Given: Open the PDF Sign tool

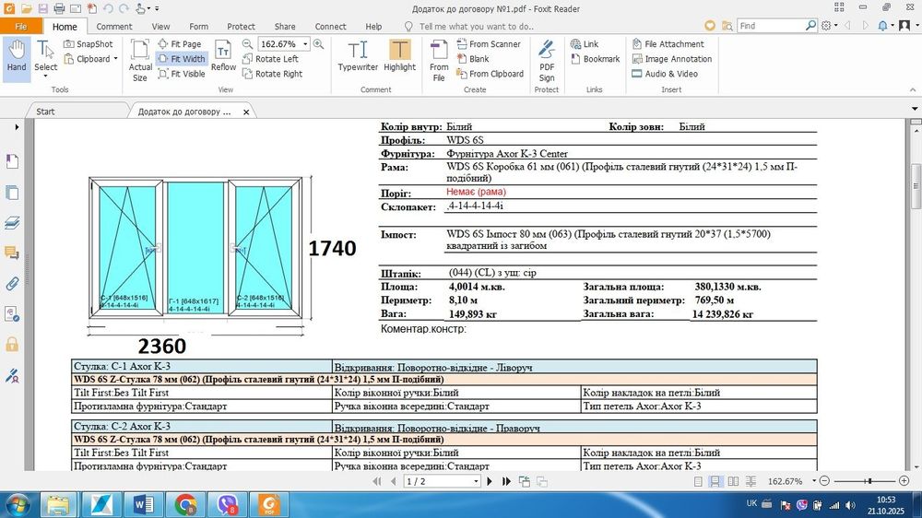Looking at the screenshot, I should coord(546,60).
